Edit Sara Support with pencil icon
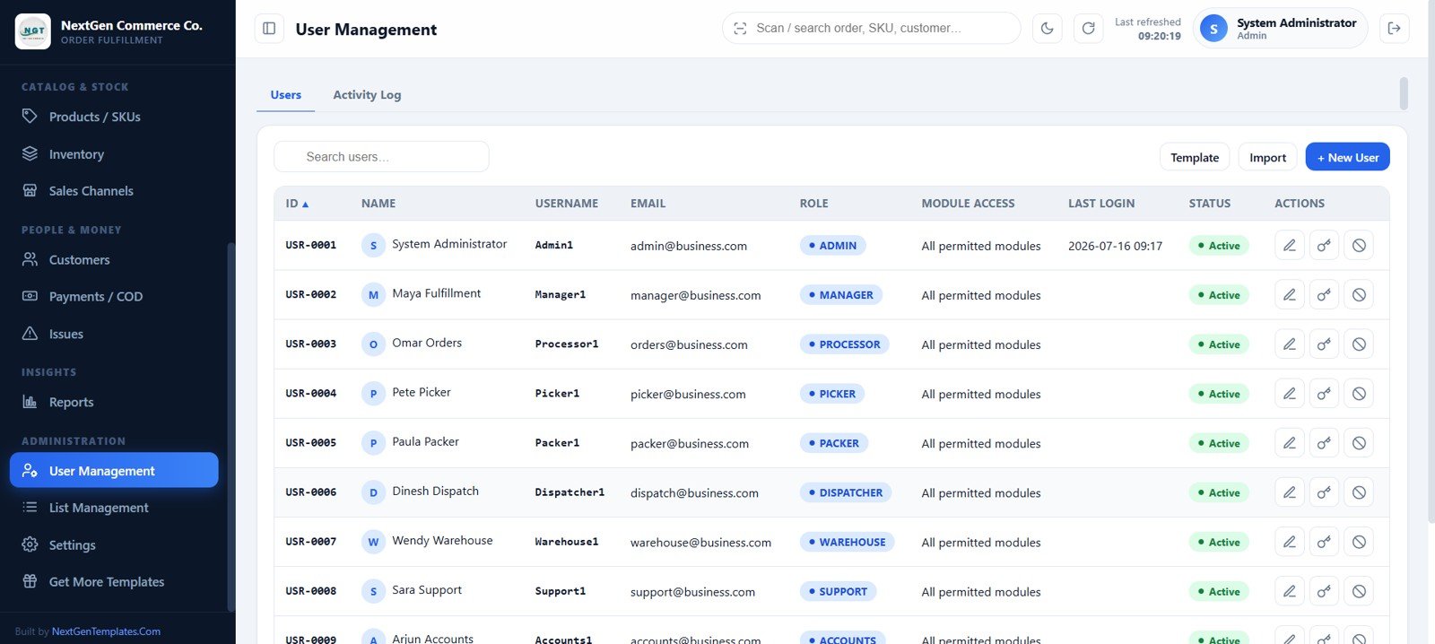Viewport: 1435px width, 644px height. tap(1289, 591)
